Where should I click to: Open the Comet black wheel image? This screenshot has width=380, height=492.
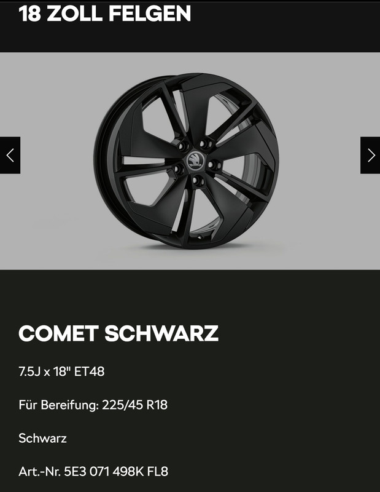click(186, 161)
